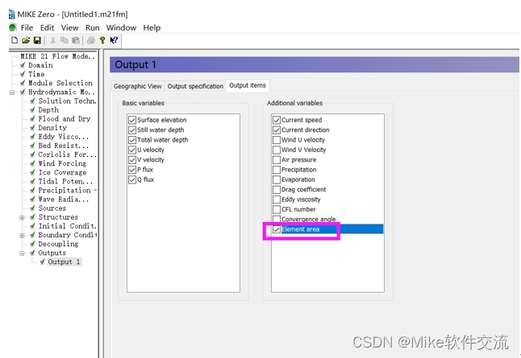
Task: Open Initial Conditions tree item
Action: [x=67, y=226]
